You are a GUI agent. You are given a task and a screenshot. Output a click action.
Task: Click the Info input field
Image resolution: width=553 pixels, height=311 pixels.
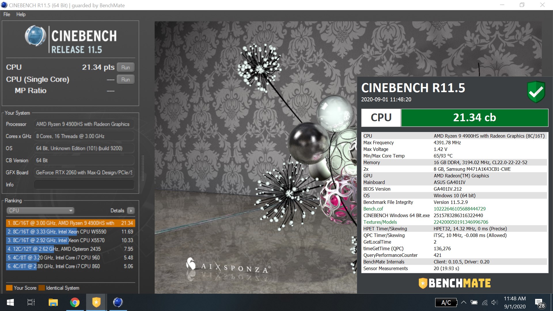coord(84,185)
